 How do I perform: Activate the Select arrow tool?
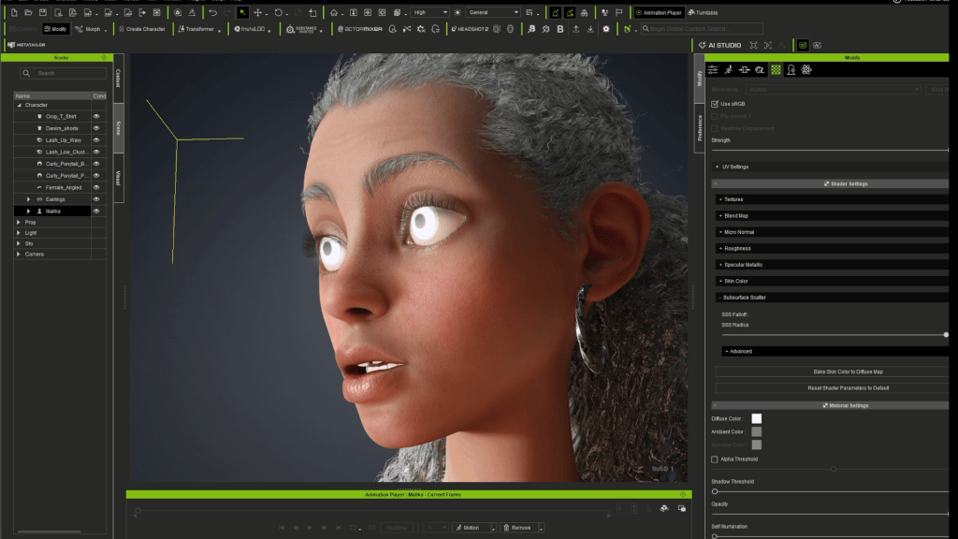click(x=242, y=12)
